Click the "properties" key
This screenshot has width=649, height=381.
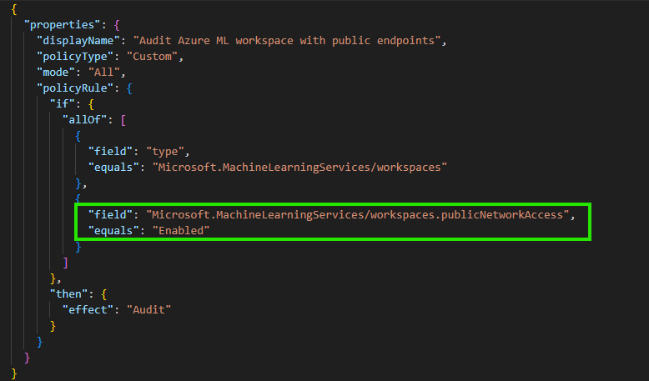[x=62, y=25]
